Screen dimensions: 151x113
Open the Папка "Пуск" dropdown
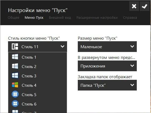tap(107, 85)
